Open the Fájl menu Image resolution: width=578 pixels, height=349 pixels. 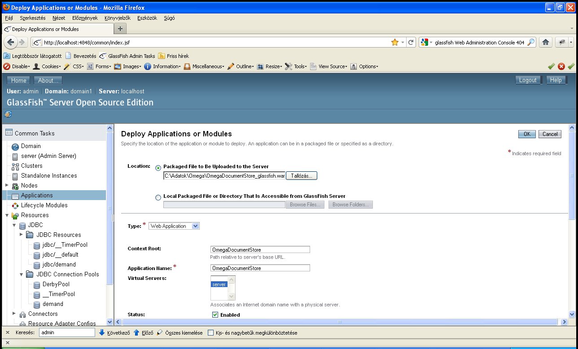tap(9, 18)
